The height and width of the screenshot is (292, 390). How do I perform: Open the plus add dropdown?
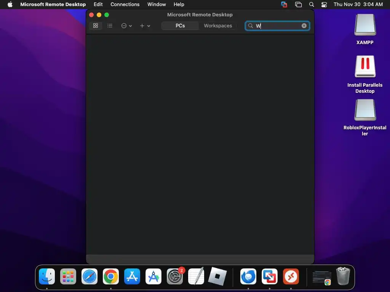pyautogui.click(x=145, y=25)
